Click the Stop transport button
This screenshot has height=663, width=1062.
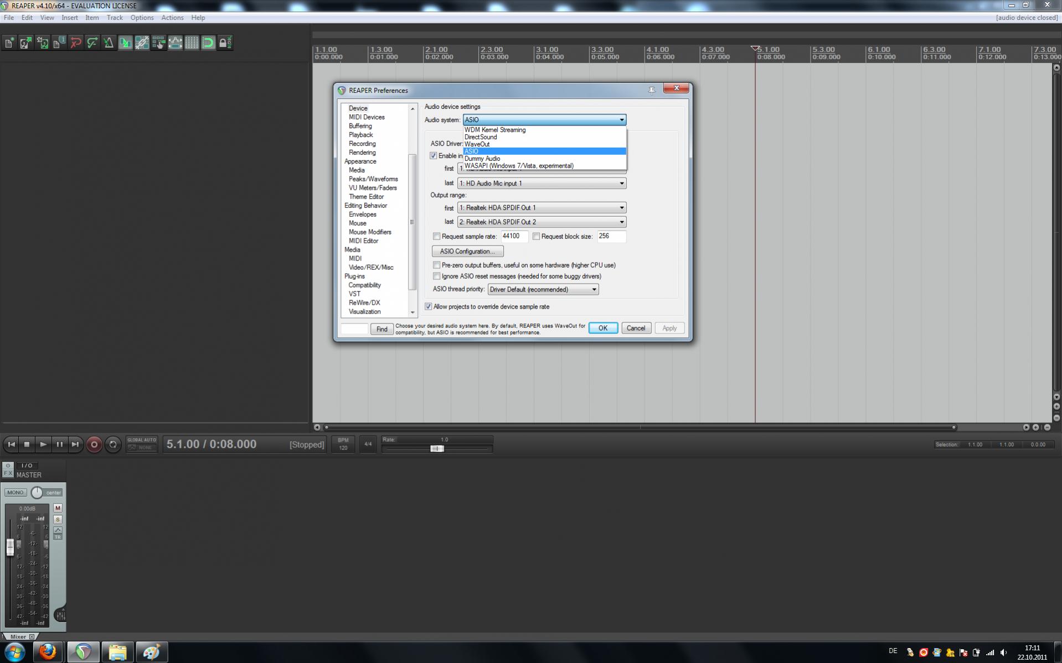27,444
